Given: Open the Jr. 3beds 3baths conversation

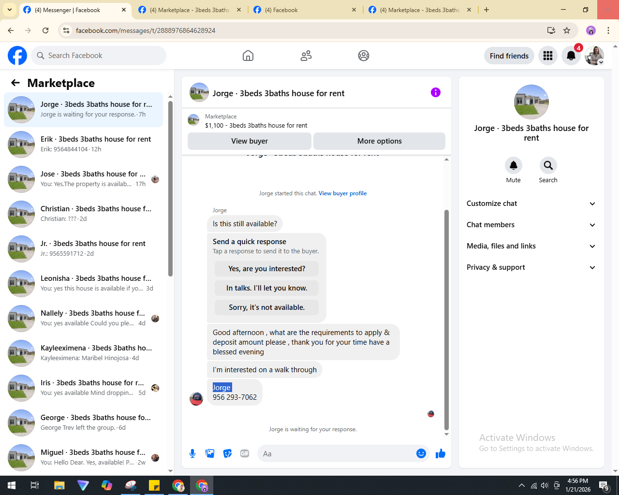Looking at the screenshot, I should point(83,249).
